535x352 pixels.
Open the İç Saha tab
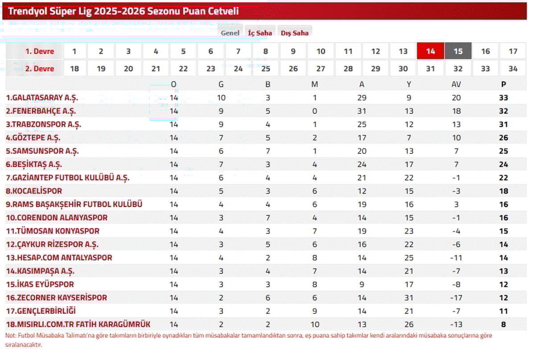click(260, 32)
